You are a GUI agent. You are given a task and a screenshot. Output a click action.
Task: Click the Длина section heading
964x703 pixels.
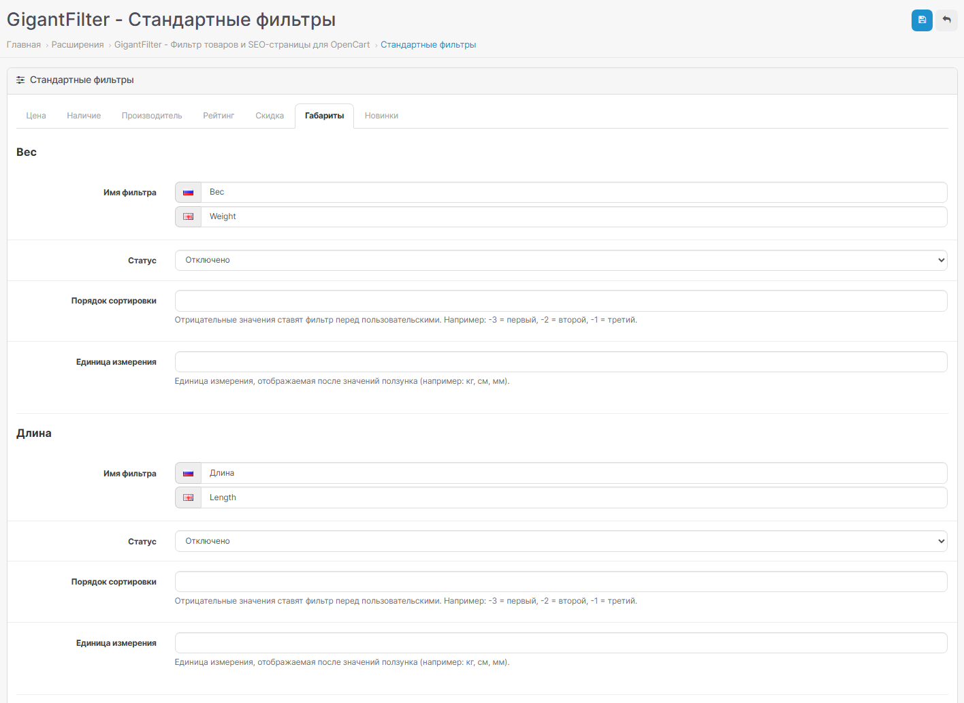[x=34, y=434]
